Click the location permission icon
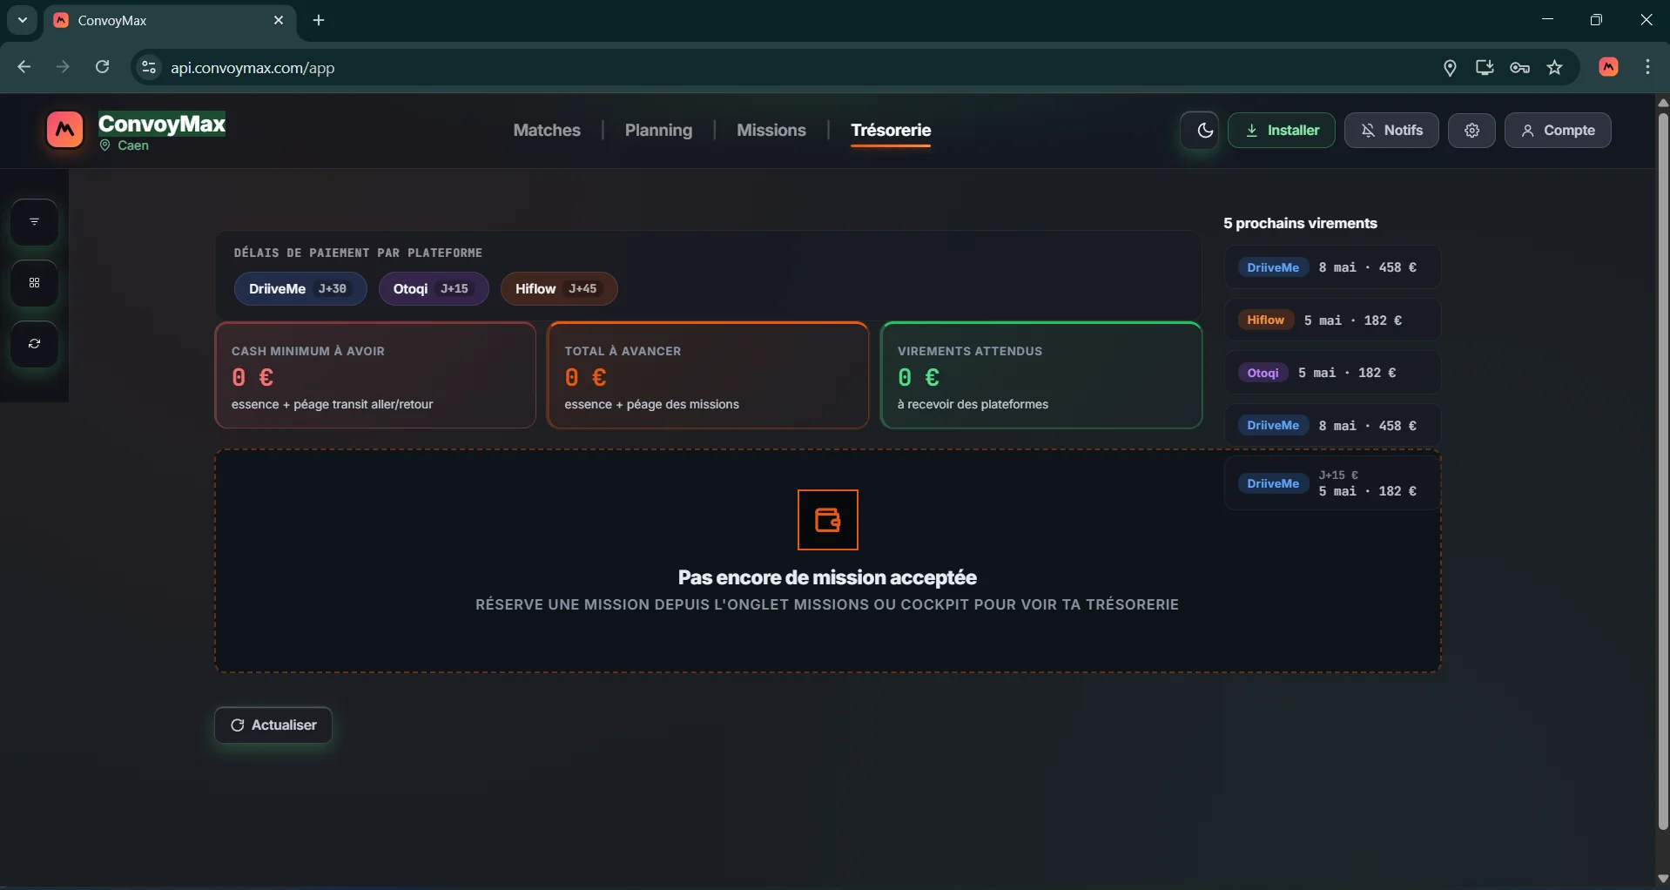 [1450, 68]
